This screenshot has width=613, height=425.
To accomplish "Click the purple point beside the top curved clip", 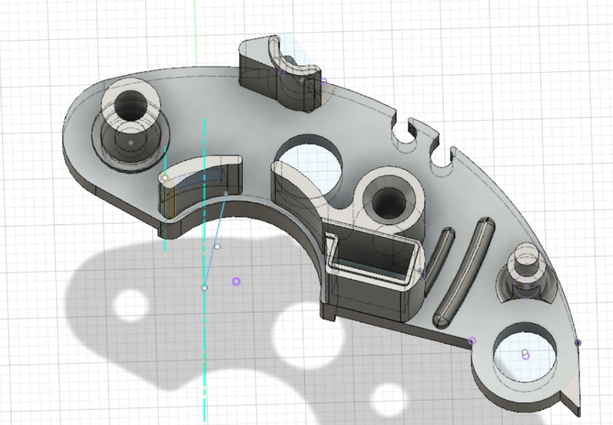I will (x=323, y=80).
